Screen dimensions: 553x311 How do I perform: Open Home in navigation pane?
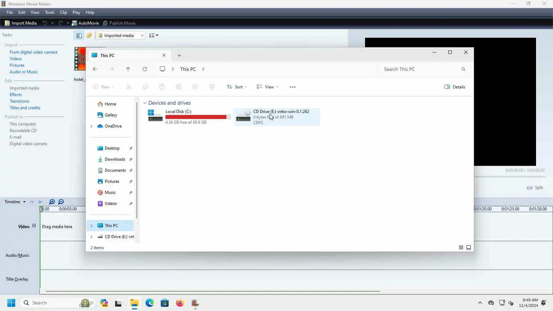pyautogui.click(x=110, y=104)
